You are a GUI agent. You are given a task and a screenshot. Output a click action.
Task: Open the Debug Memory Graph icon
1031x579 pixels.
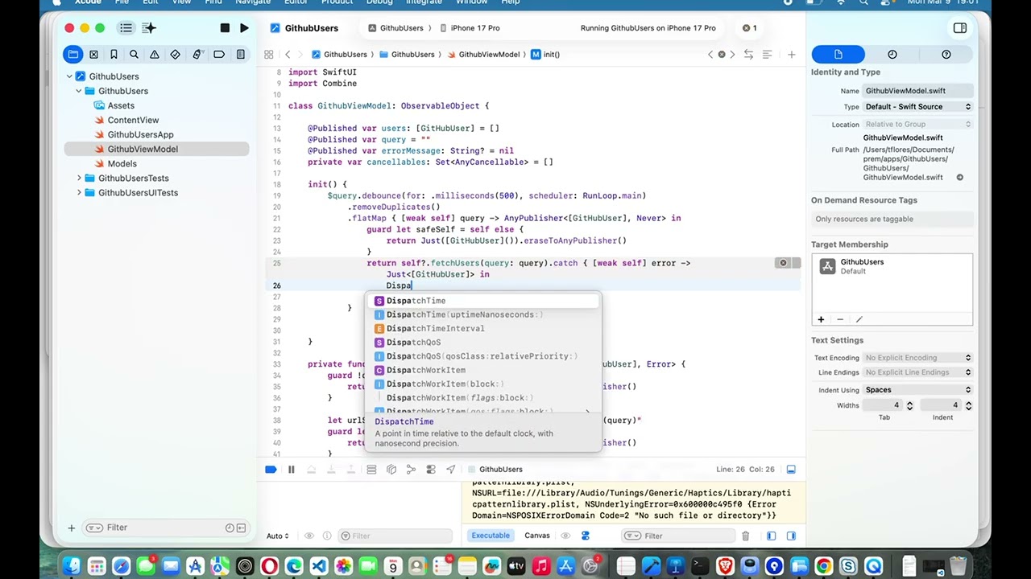click(411, 470)
